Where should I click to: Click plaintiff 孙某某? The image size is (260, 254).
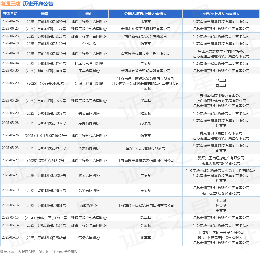point(145,123)
